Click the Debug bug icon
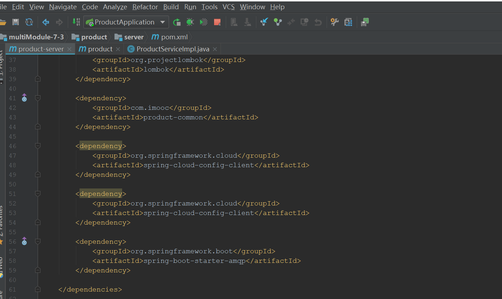The width and height of the screenshot is (502, 299). 190,22
